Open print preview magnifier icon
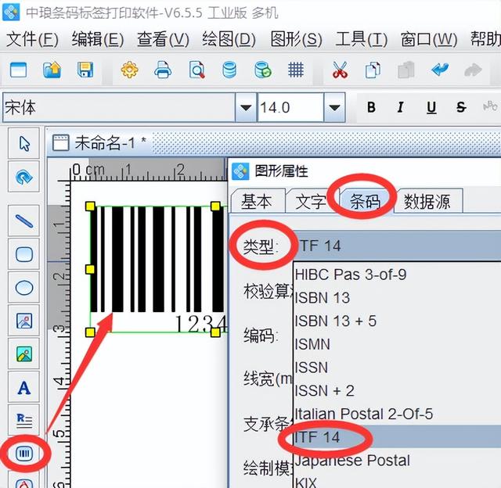Image resolution: width=501 pixels, height=488 pixels. 196,70
